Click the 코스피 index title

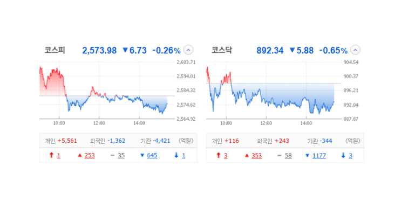tap(55, 50)
